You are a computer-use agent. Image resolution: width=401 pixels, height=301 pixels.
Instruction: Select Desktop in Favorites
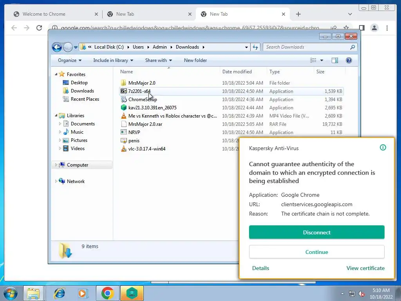click(x=79, y=83)
